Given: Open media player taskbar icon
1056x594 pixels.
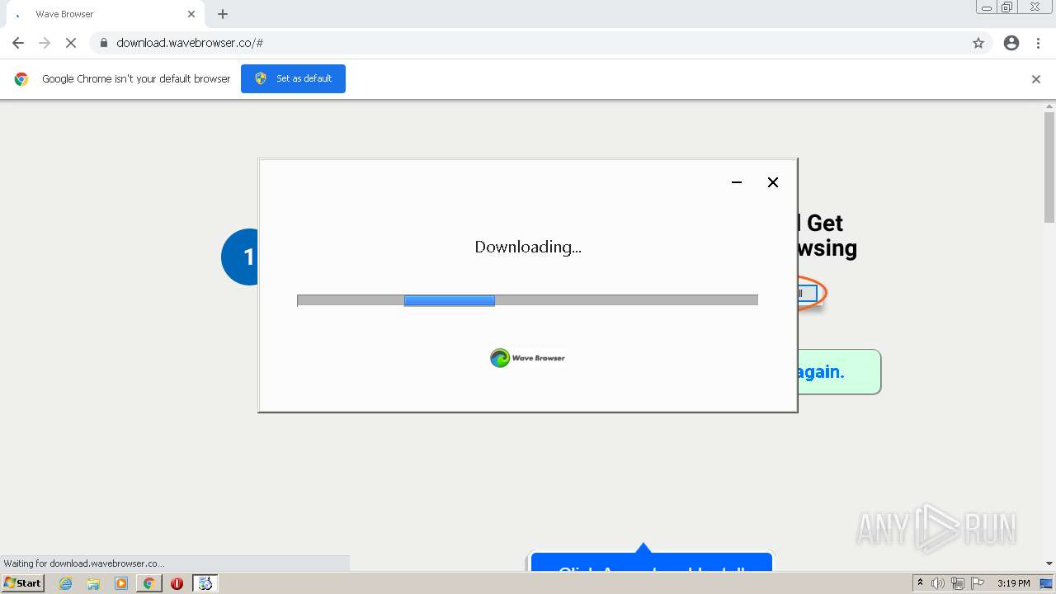Looking at the screenshot, I should click(121, 583).
